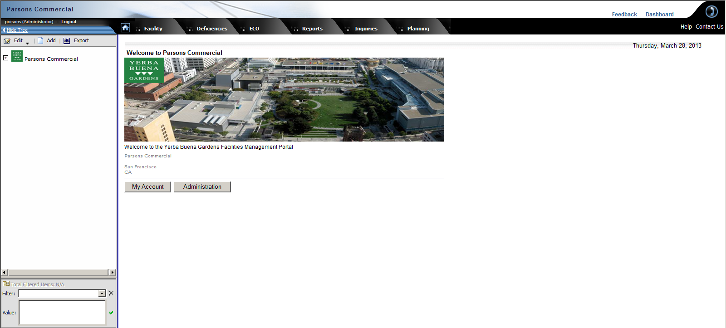Screen dimensions: 726x328
Task: Click the 'Welcome to Parsons Commercial' heading
Action: point(174,53)
